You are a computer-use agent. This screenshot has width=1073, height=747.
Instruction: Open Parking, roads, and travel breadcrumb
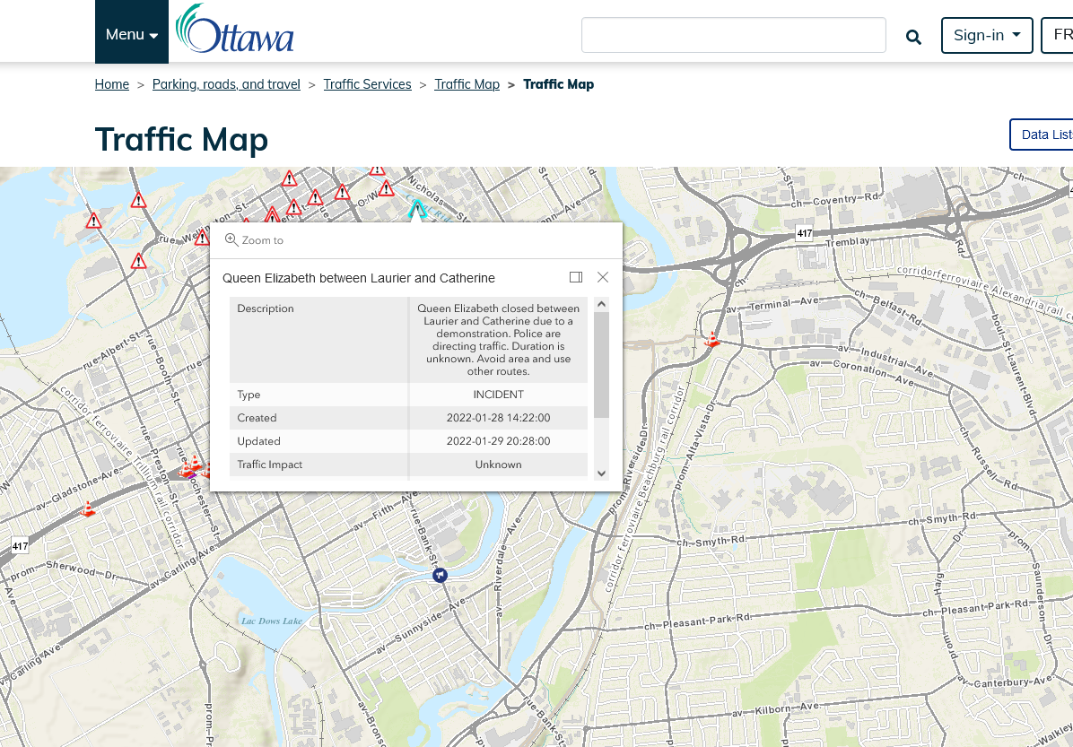(226, 84)
